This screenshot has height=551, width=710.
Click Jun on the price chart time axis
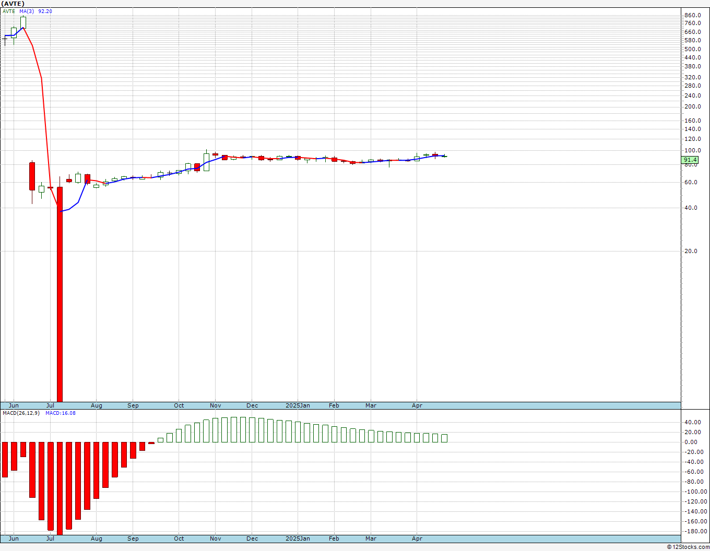point(14,405)
